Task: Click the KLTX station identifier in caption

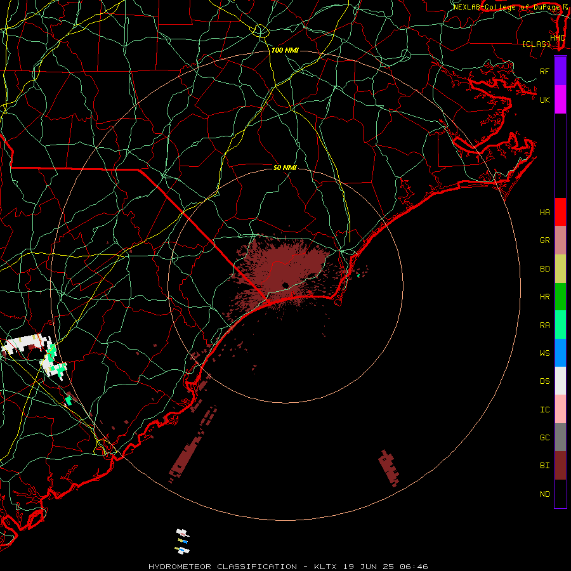Action: [325, 567]
